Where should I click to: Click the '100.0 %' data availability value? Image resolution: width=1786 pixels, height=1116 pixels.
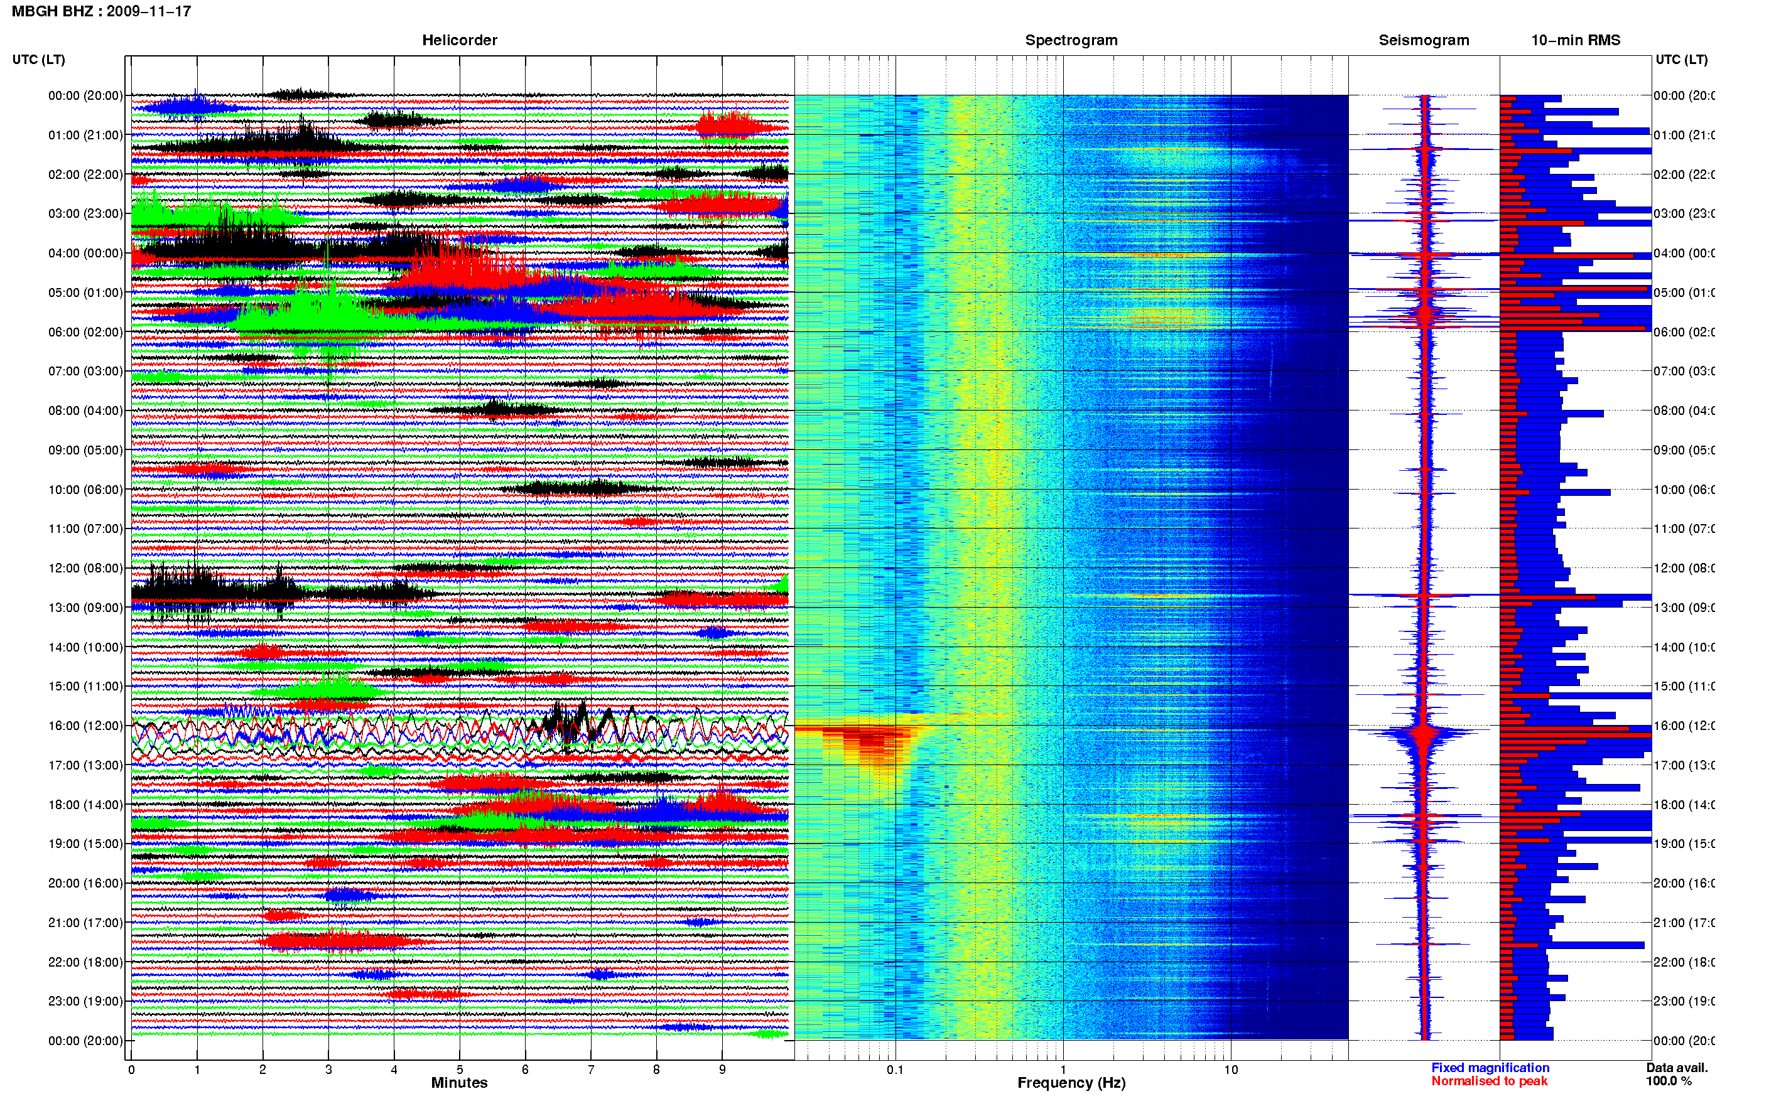point(1668,1081)
